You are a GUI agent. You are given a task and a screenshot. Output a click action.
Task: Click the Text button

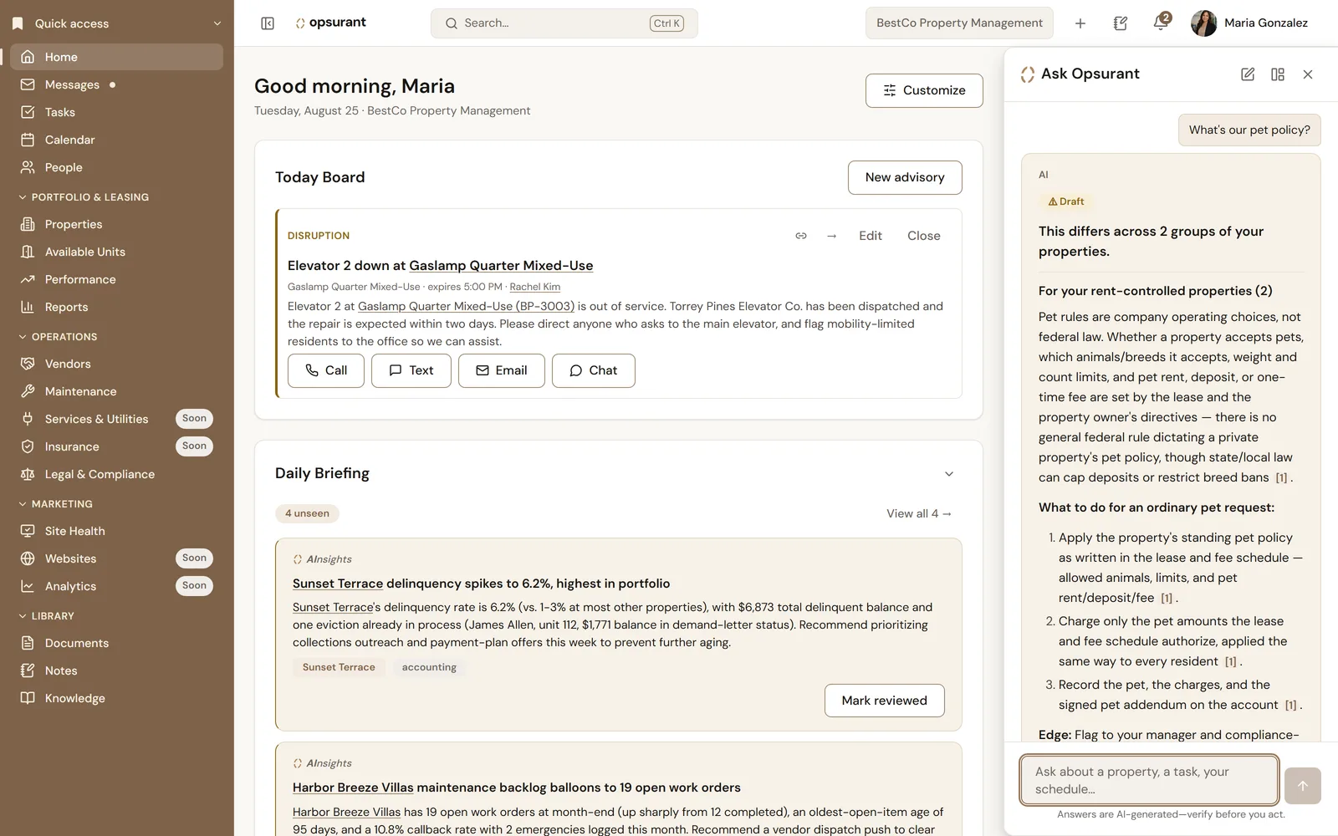click(411, 370)
